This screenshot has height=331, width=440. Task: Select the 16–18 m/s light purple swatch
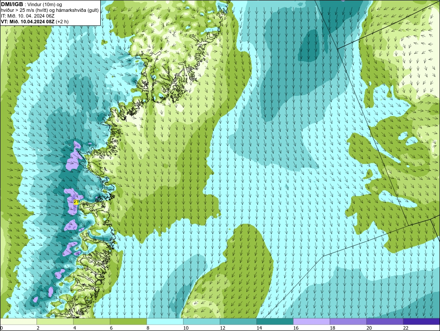click(312, 321)
